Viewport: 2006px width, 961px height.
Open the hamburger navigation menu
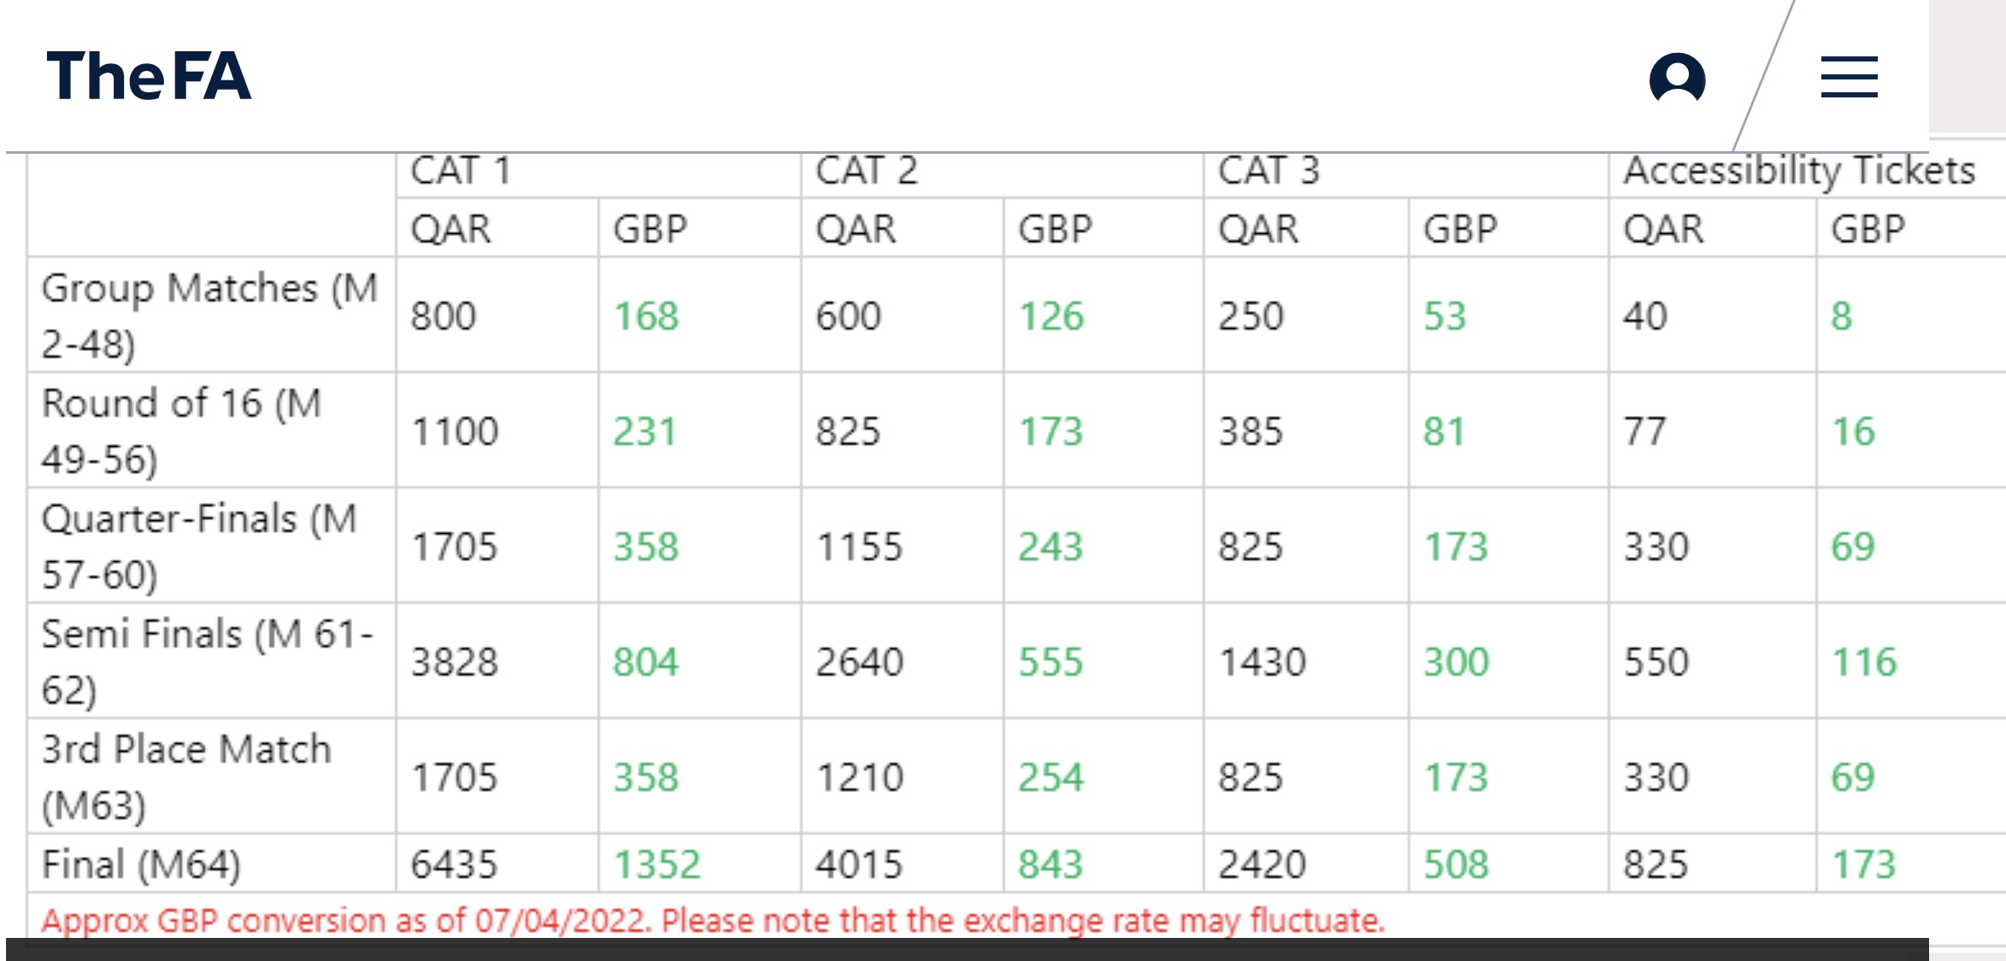(1849, 77)
